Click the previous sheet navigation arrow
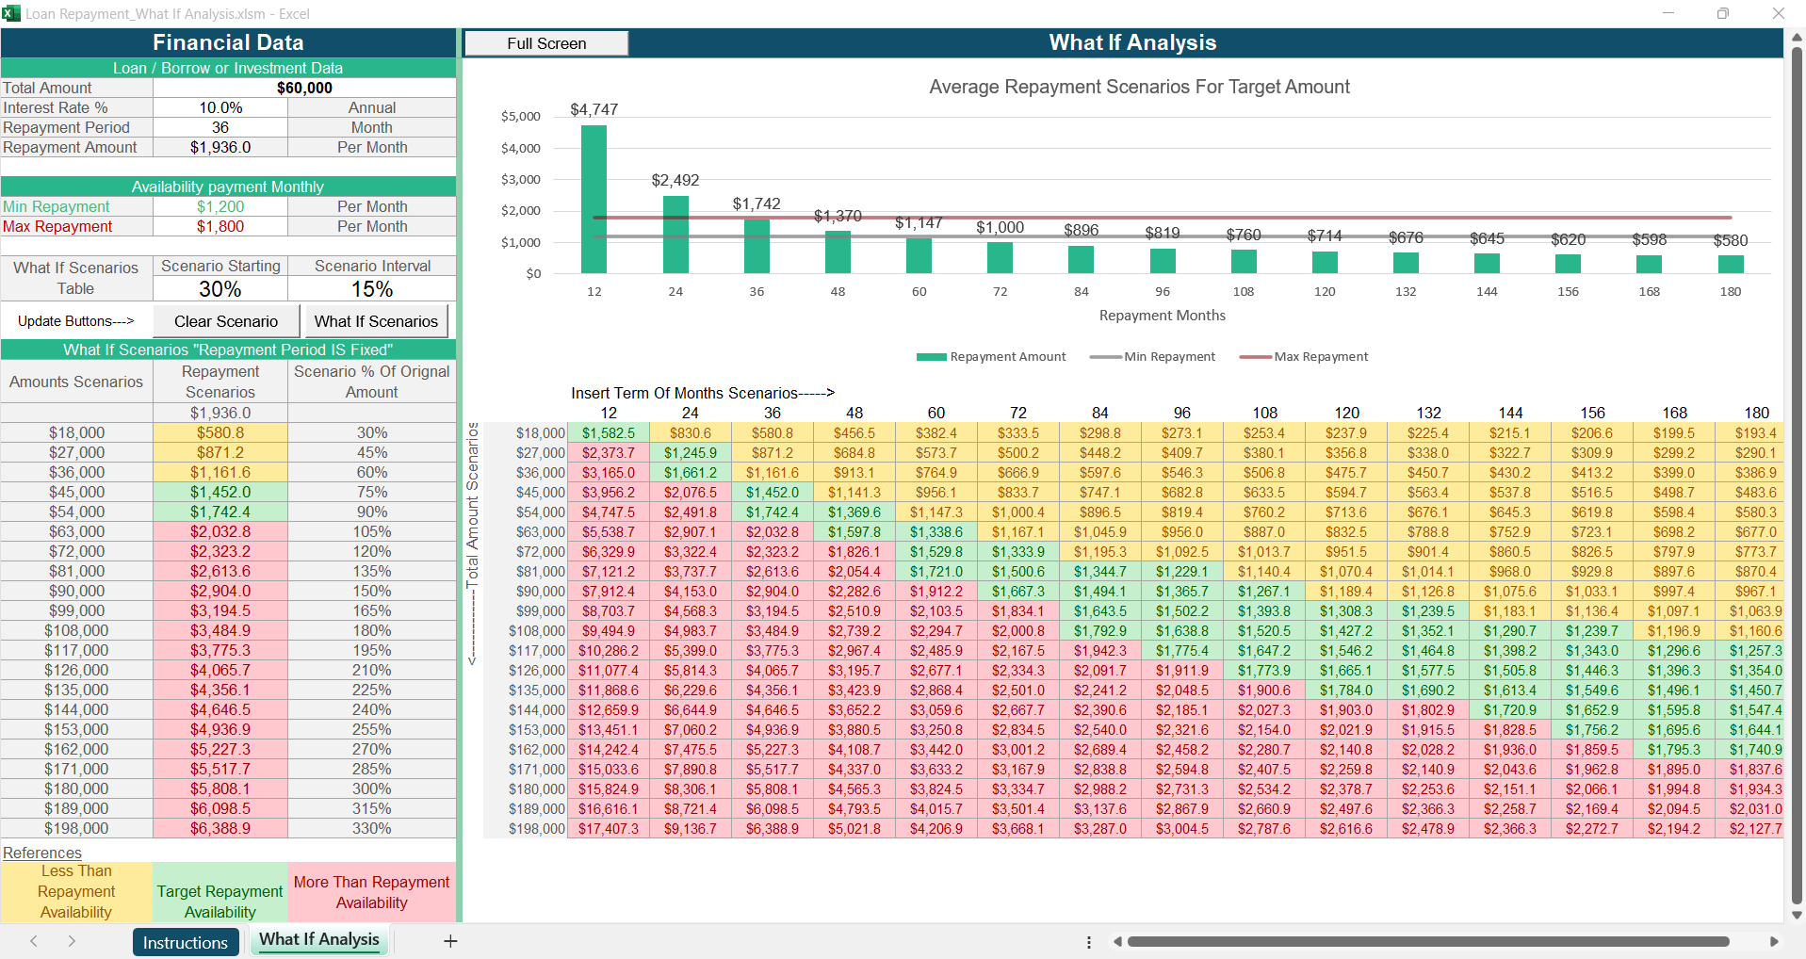1806x959 pixels. tap(34, 941)
